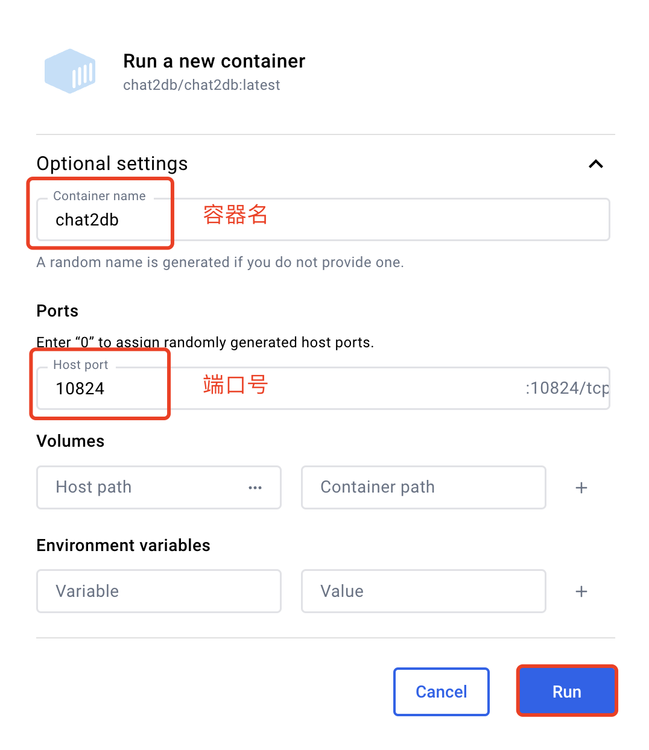649x750 pixels.
Task: Open Host path browse menu via ellipsis icon
Action: click(255, 487)
